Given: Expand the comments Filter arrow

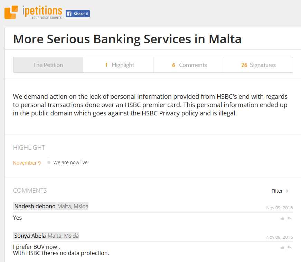Looking at the screenshot, I should tap(288, 191).
